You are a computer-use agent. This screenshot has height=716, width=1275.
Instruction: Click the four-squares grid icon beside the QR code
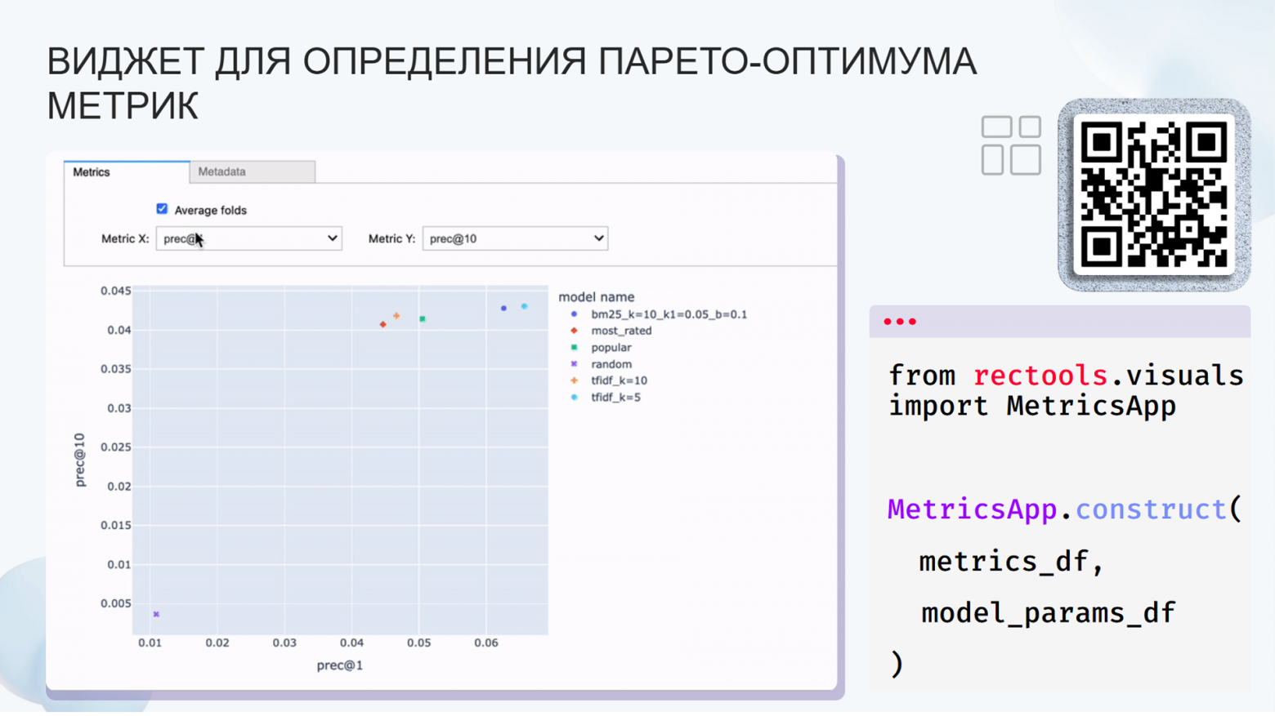point(1011,145)
